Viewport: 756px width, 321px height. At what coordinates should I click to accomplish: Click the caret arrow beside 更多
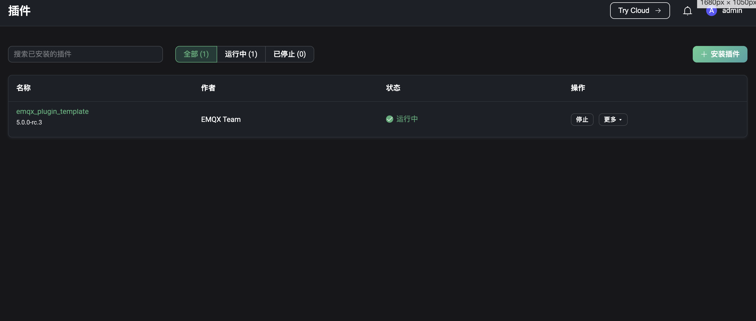pos(620,120)
